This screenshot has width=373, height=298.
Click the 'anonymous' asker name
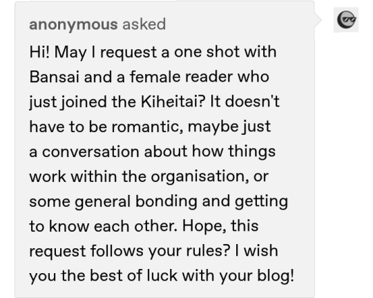73,24
